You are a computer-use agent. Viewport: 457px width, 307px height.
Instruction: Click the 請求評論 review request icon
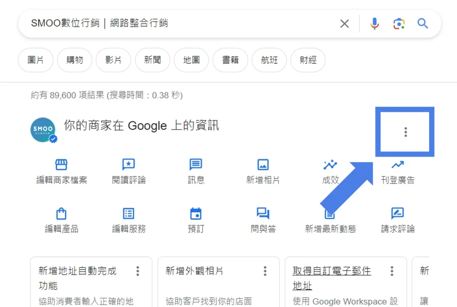click(x=397, y=213)
